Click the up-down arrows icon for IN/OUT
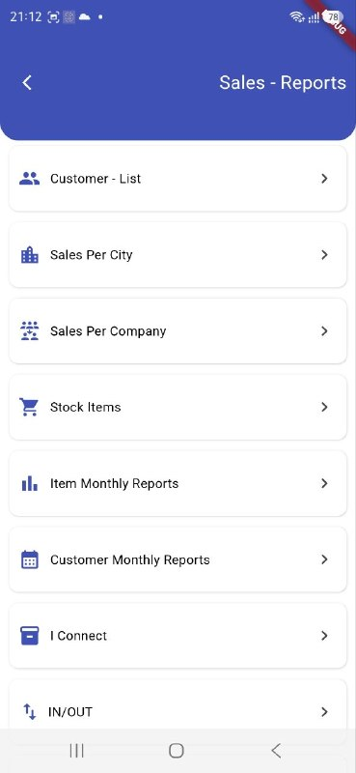Image resolution: width=356 pixels, height=773 pixels. point(30,711)
